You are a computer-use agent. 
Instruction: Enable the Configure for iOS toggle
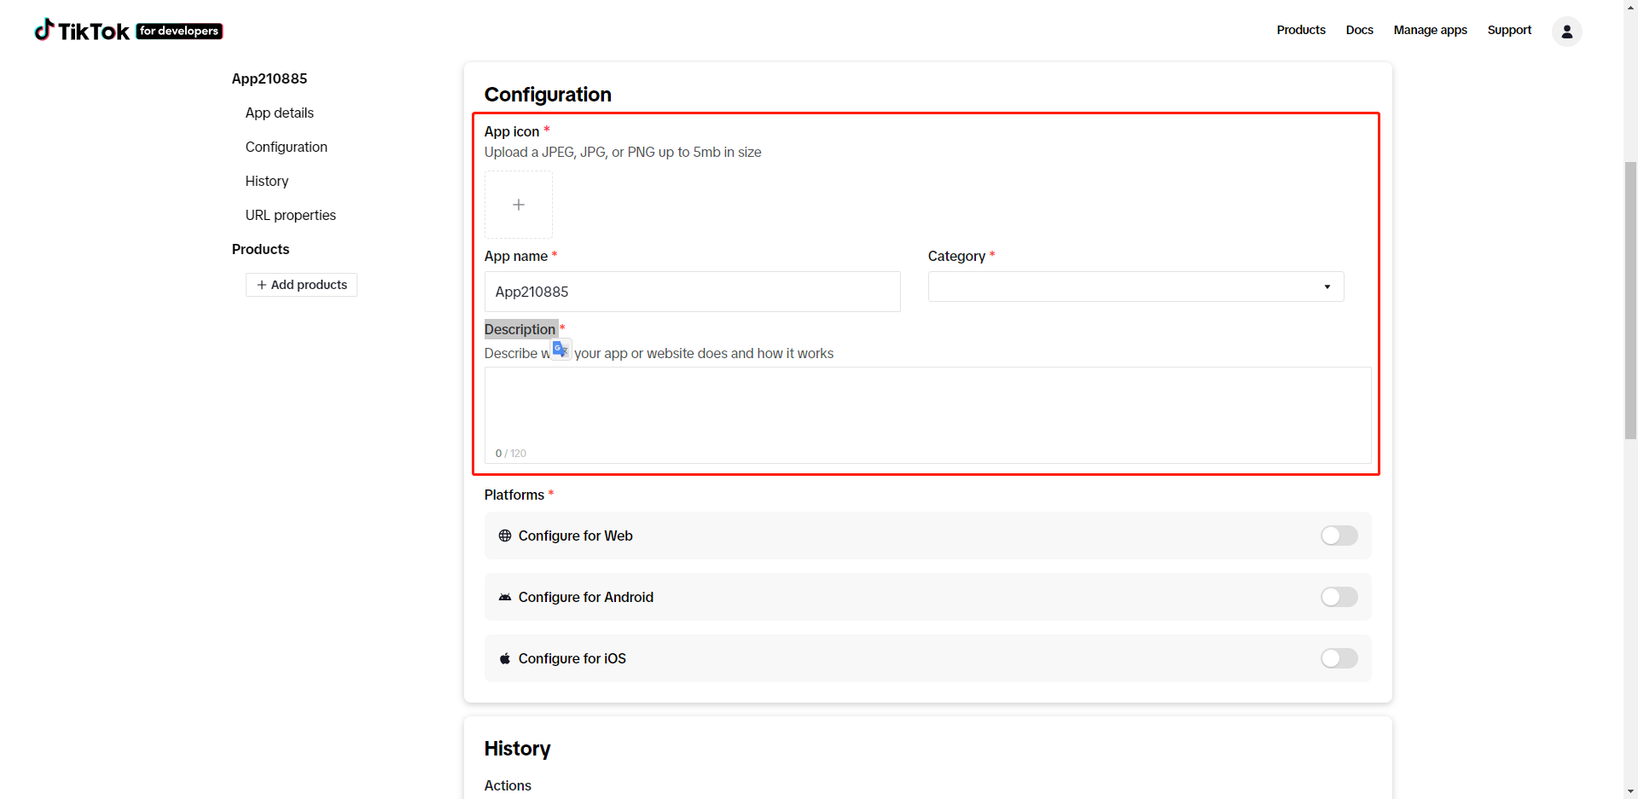click(1339, 658)
